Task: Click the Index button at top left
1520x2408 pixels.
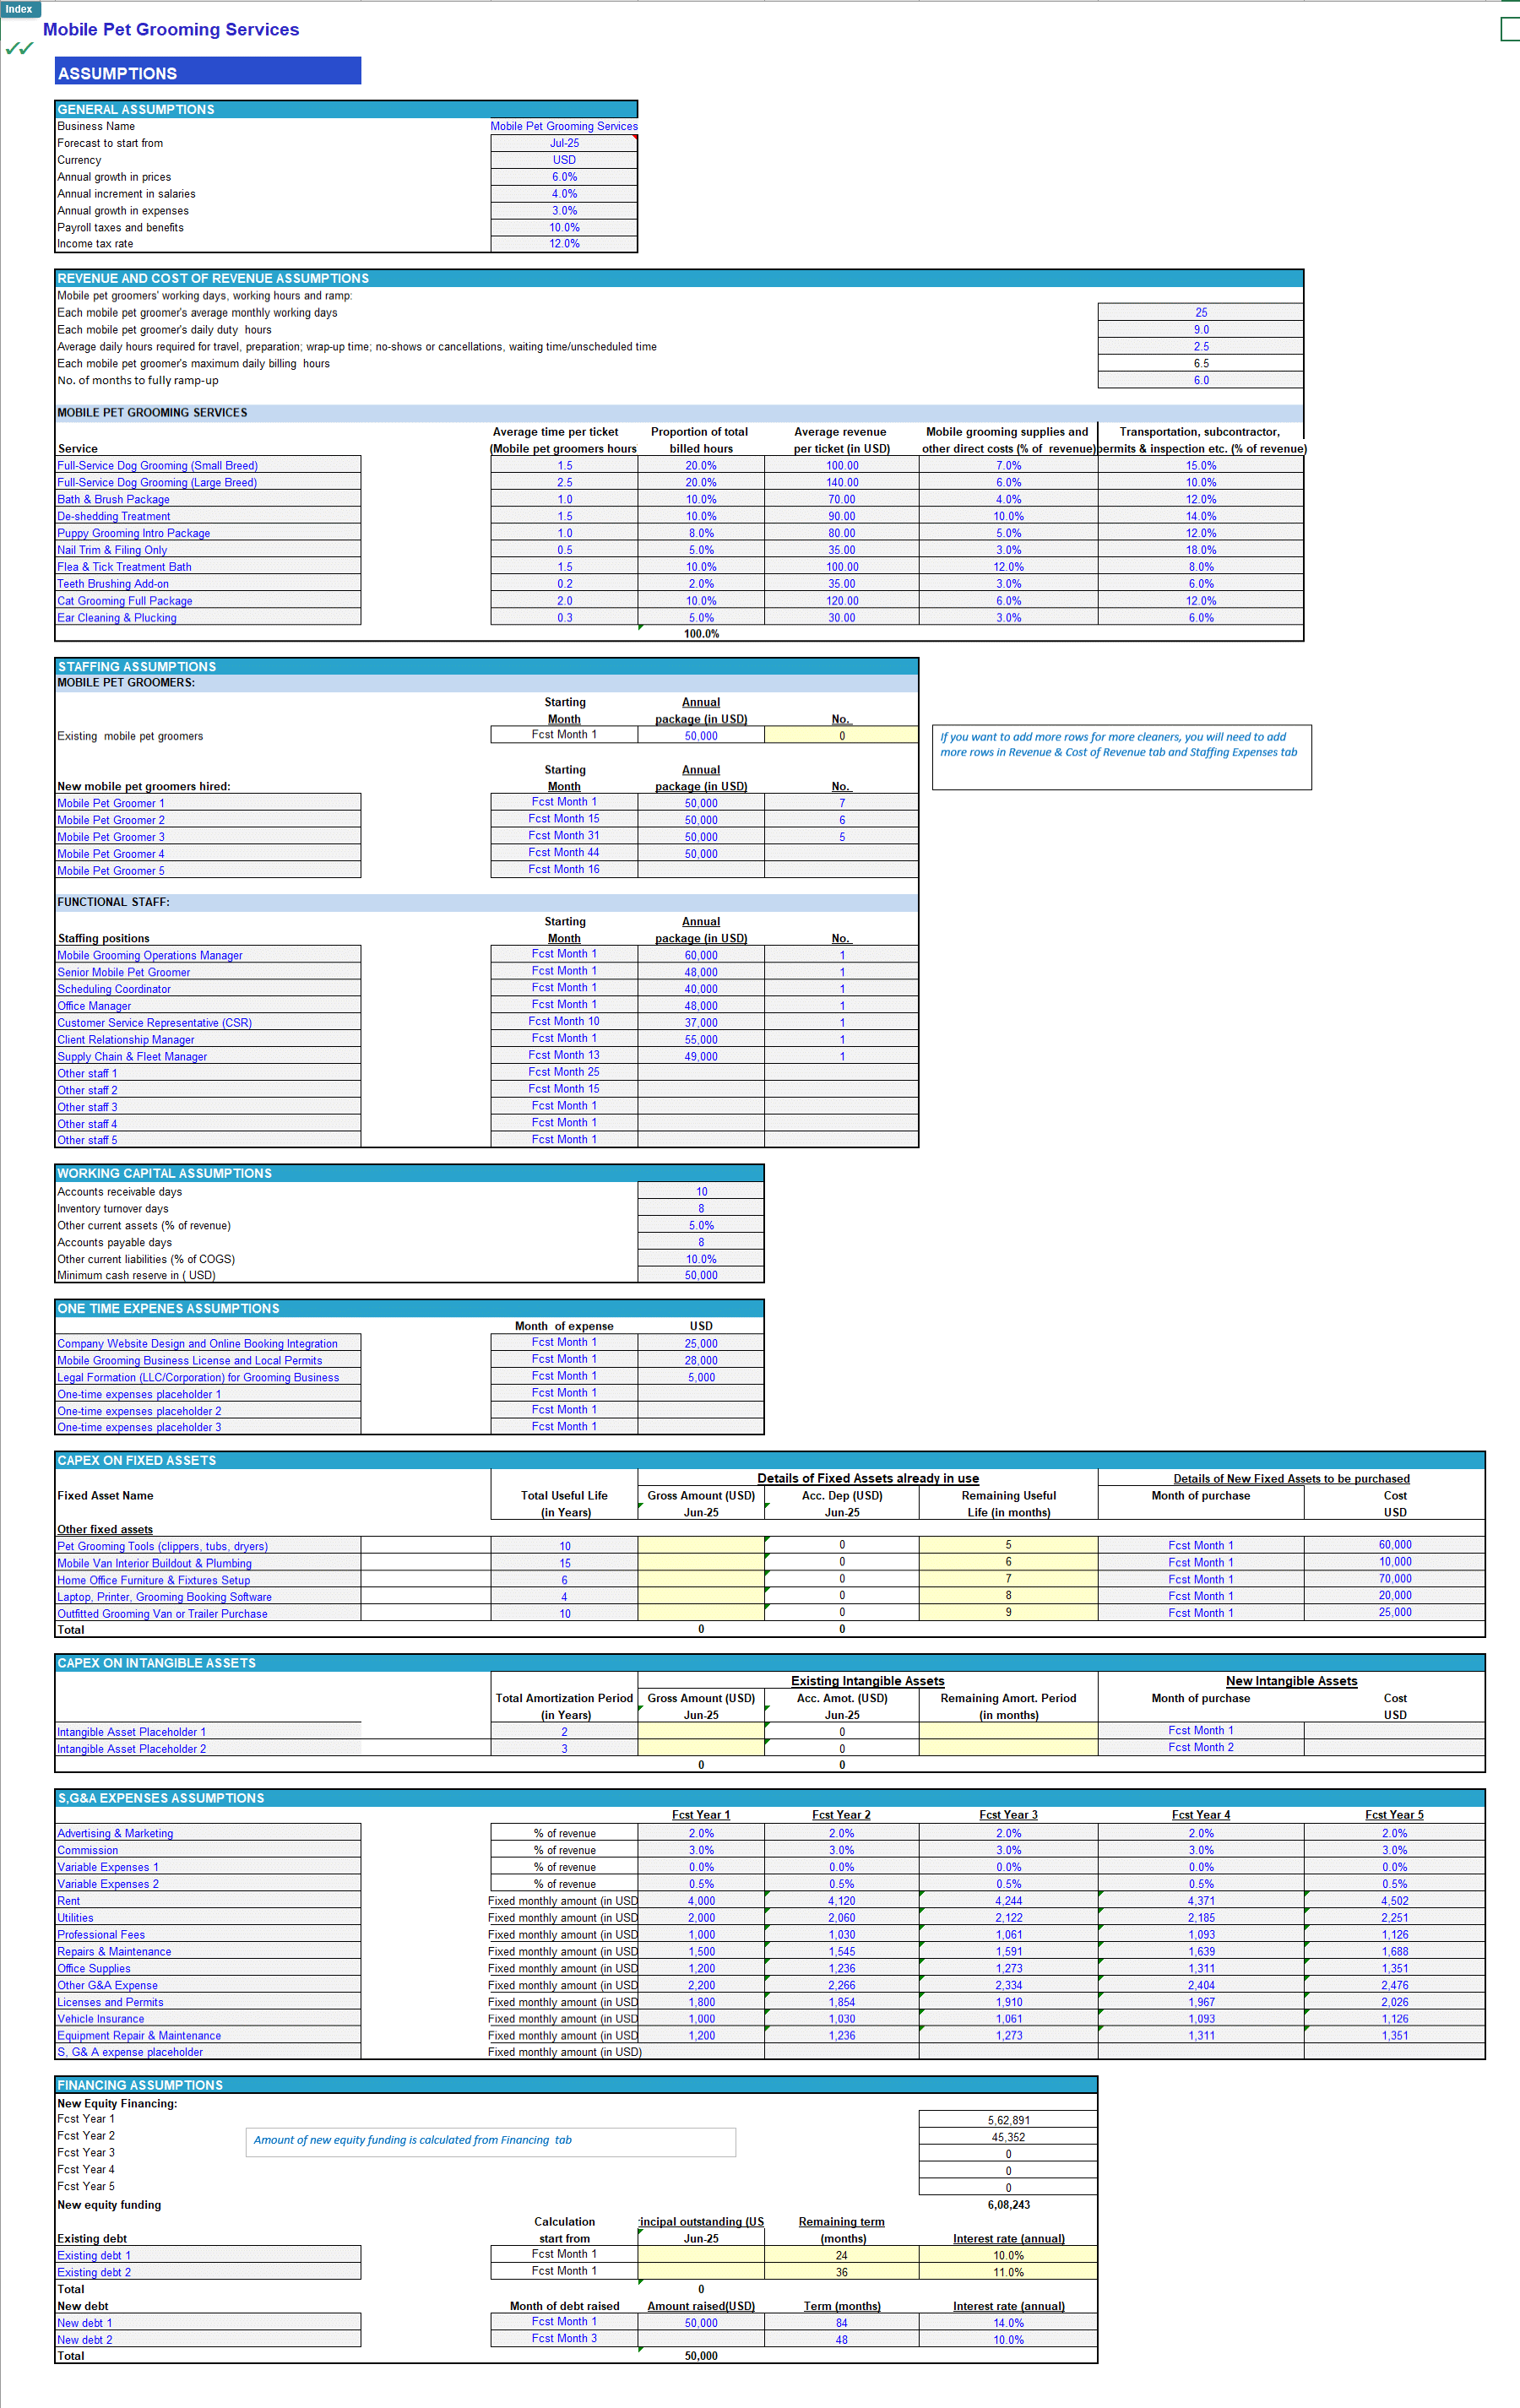Action: (19, 9)
